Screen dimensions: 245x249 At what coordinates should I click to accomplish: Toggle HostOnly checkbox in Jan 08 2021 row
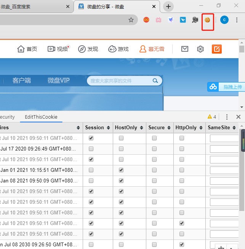coord(121,181)
